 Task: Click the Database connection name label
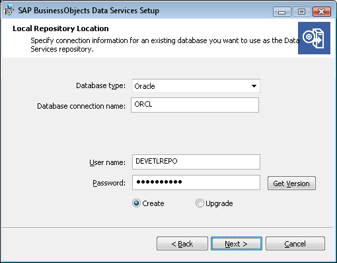81,106
